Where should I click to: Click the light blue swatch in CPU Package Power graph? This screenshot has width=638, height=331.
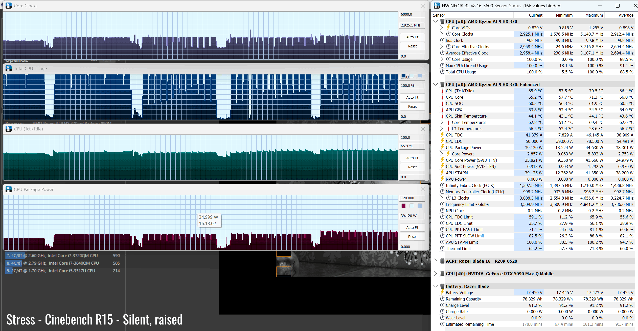pos(420,206)
